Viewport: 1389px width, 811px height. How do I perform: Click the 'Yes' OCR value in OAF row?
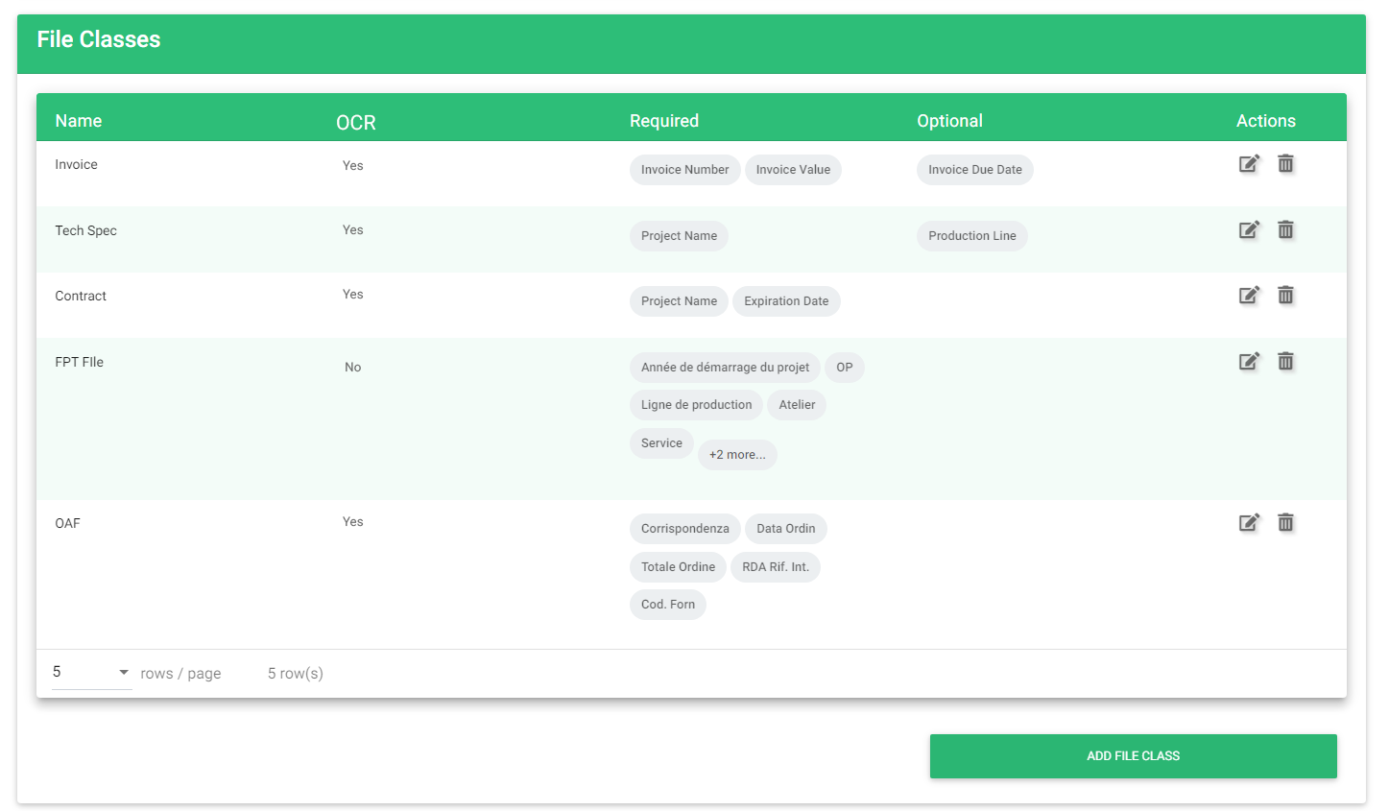[353, 522]
